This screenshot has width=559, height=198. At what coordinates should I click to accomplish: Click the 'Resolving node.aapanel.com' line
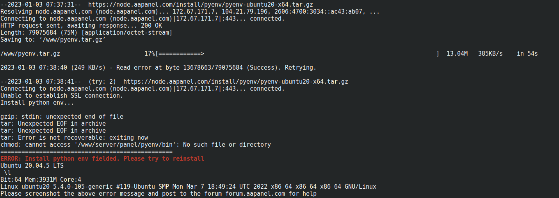[x=190, y=12]
